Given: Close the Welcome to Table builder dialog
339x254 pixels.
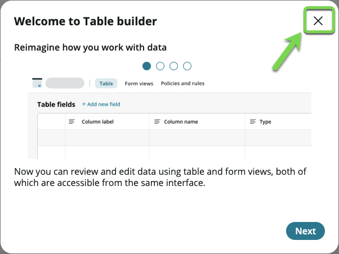Looking at the screenshot, I should pyautogui.click(x=318, y=21).
